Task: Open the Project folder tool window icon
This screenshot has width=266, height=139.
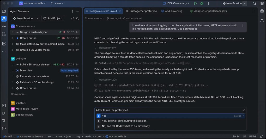Action: click(x=4, y=11)
